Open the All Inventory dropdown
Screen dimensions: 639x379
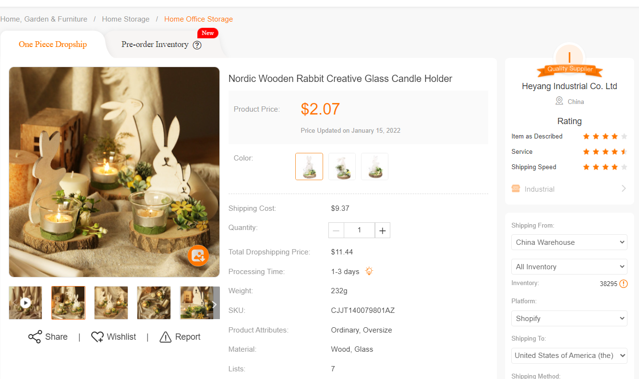tap(569, 267)
